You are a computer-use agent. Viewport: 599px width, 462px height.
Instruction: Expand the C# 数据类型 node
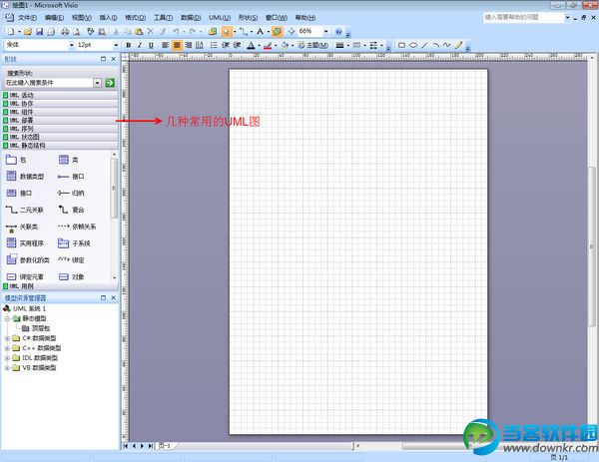pos(7,338)
